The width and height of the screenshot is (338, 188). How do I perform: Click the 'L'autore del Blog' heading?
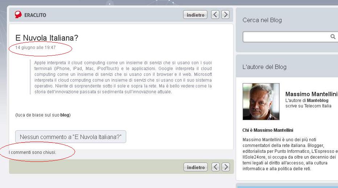coord(264,67)
